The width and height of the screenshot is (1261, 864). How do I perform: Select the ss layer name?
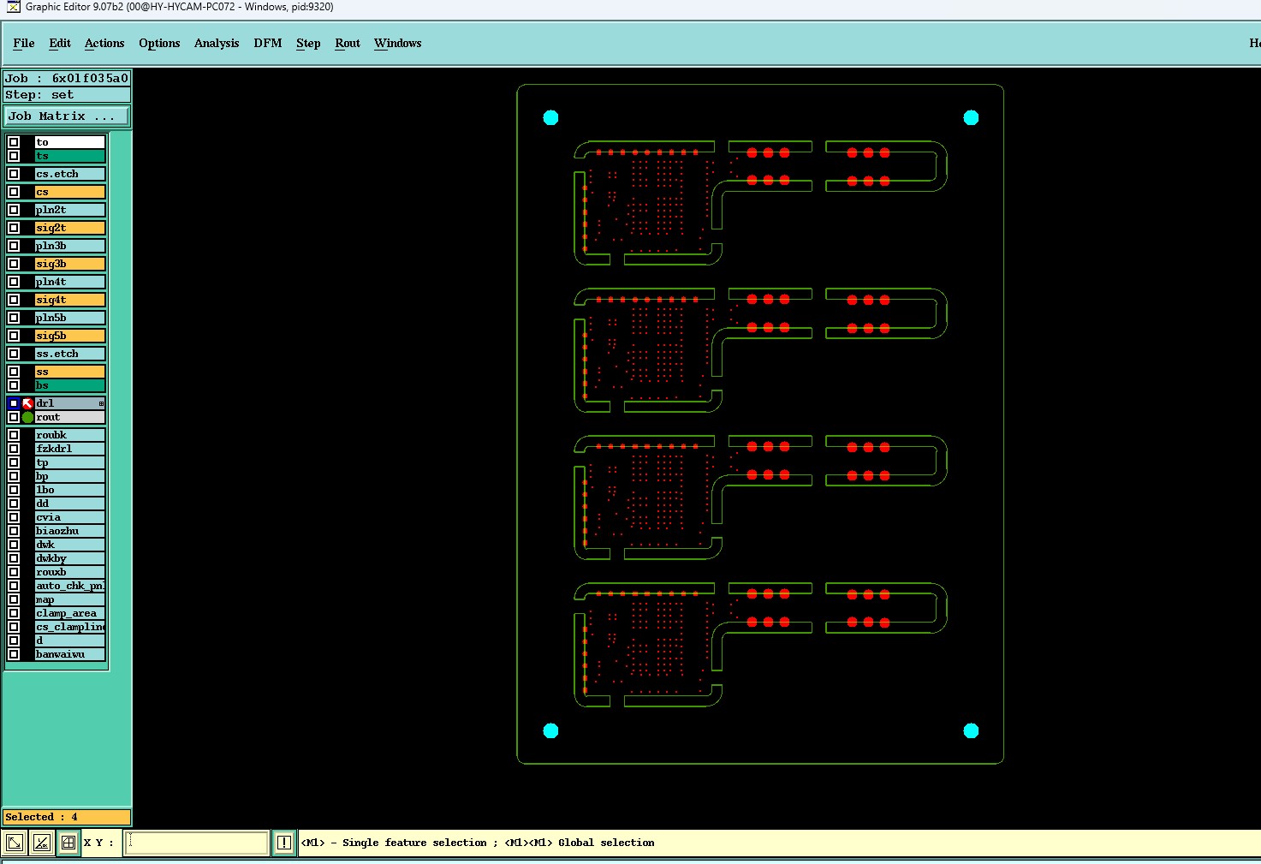pos(70,372)
